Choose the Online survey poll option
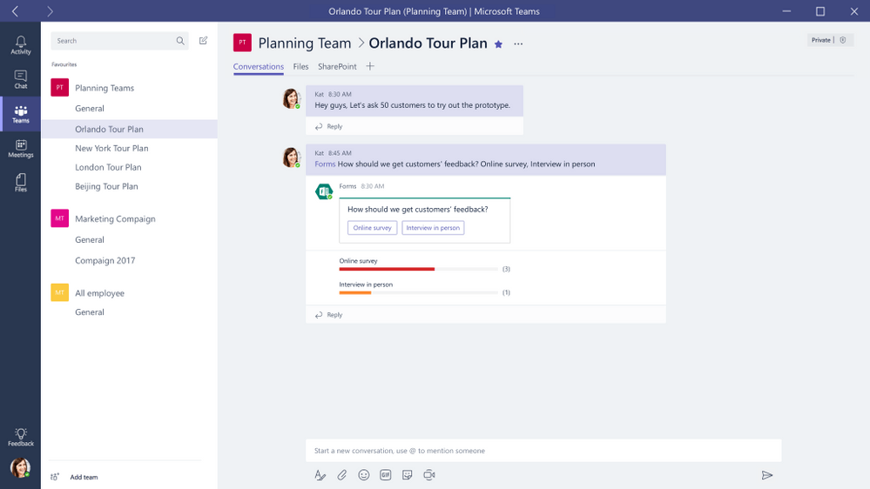Image resolution: width=870 pixels, height=489 pixels. tap(372, 228)
